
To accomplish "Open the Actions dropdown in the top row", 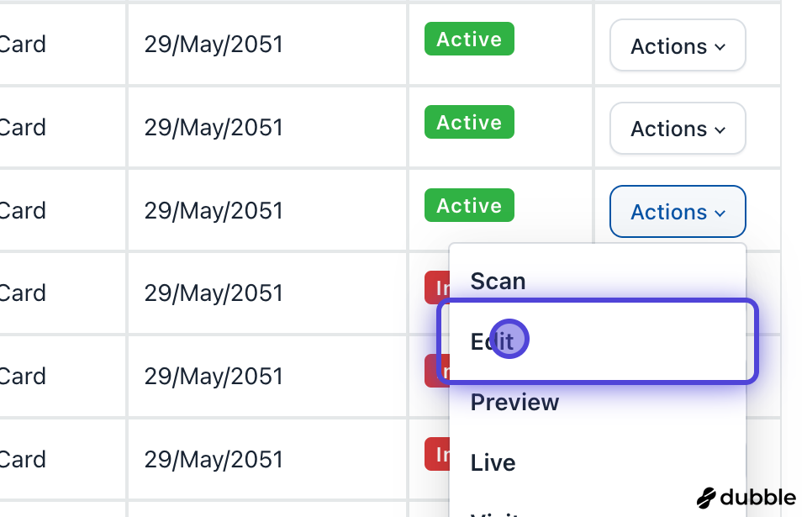I will point(678,46).
